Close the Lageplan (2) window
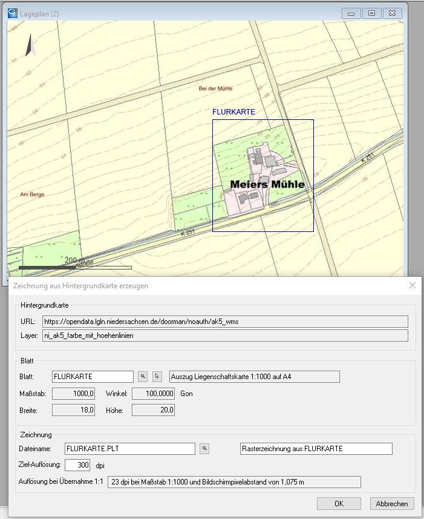Viewport: 424px width, 519px height. point(392,13)
